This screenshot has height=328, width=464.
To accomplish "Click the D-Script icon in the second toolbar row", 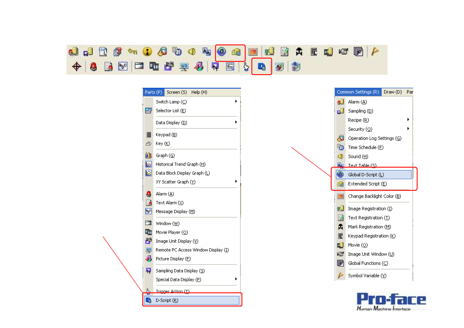I will pyautogui.click(x=262, y=67).
